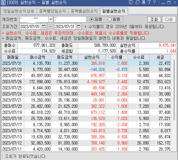Open help with the question mark icon

154,2
